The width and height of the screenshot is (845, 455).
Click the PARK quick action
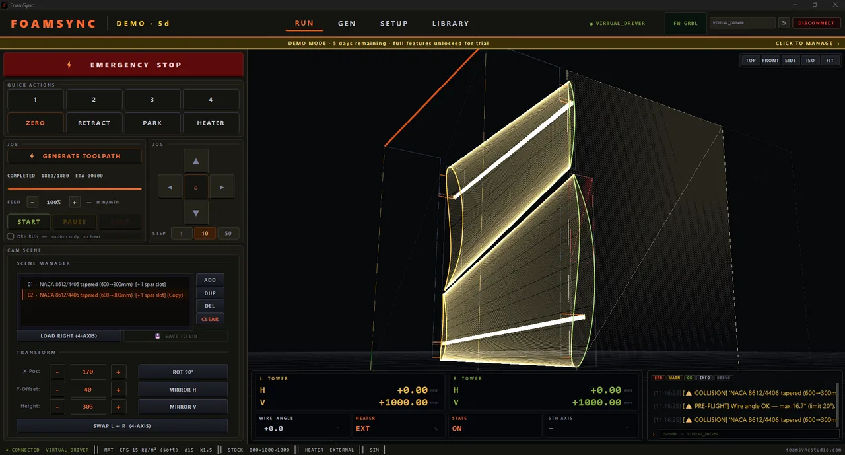[152, 123]
